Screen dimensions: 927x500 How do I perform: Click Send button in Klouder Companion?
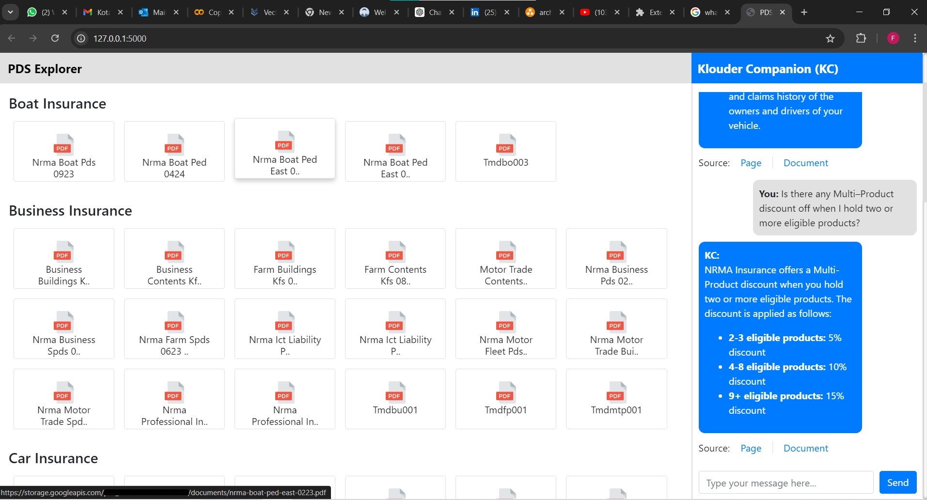pos(898,483)
